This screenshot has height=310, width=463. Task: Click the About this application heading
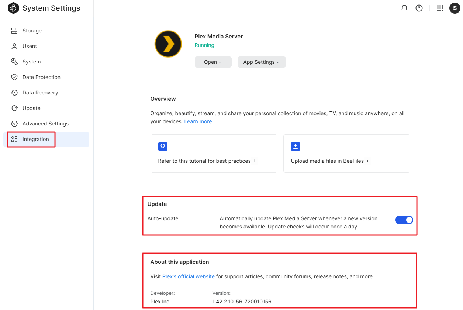(180, 262)
